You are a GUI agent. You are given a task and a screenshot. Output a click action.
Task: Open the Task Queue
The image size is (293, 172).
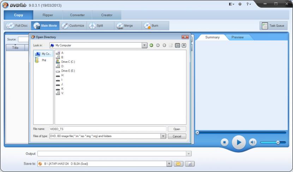[x=273, y=26]
